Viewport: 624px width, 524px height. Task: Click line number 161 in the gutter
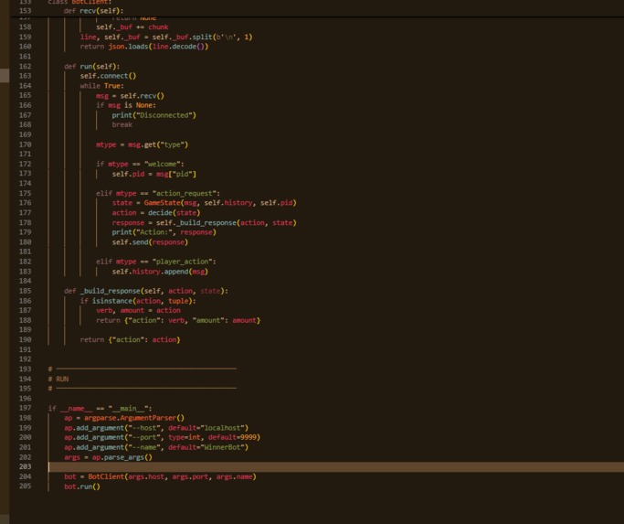point(25,56)
